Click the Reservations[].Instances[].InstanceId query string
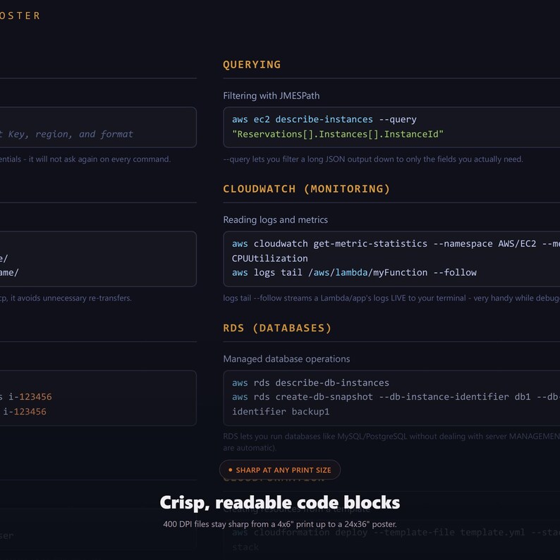Screen dimensions: 560x560 tap(338, 134)
